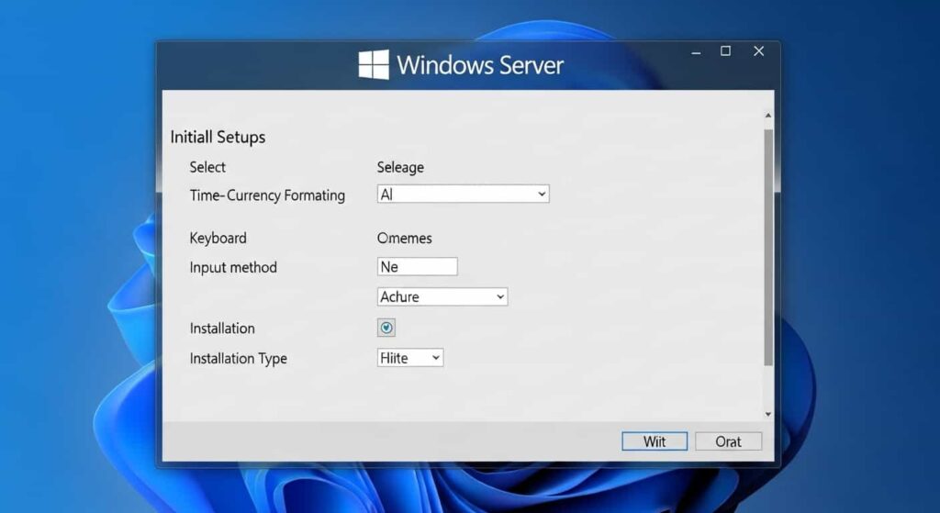Click the scrollbar down arrow

tap(768, 414)
